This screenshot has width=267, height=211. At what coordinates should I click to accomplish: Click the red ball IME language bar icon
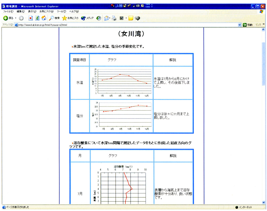click(112, 6)
